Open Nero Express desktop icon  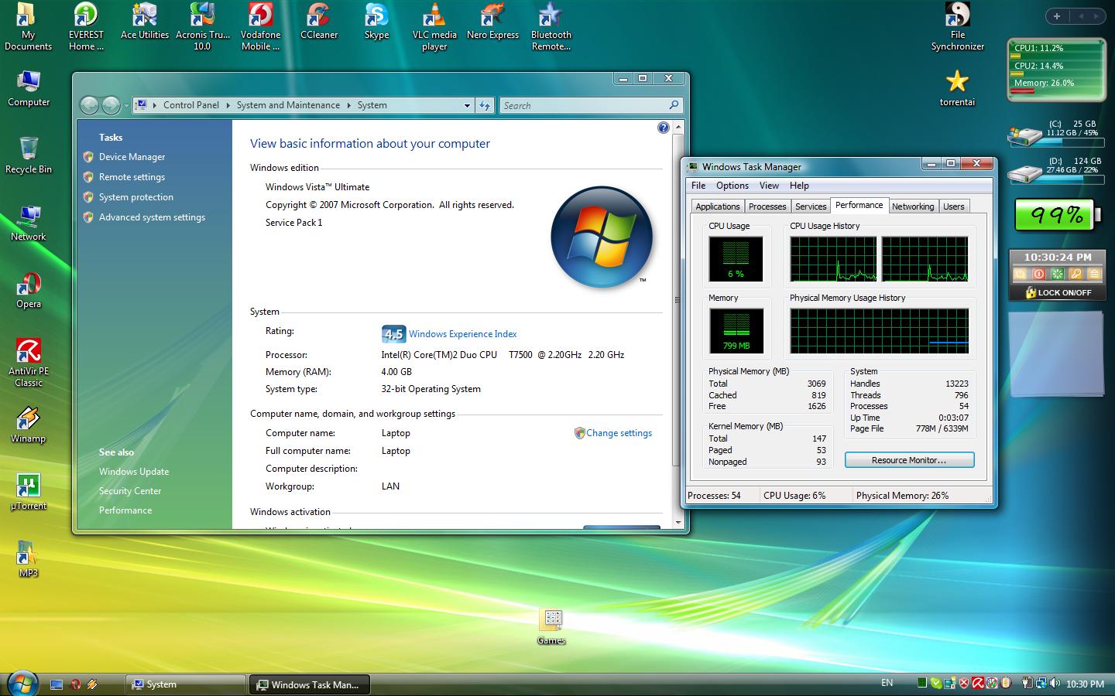point(493,22)
